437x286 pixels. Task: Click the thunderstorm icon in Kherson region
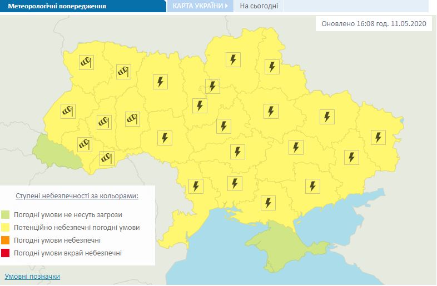(269, 203)
